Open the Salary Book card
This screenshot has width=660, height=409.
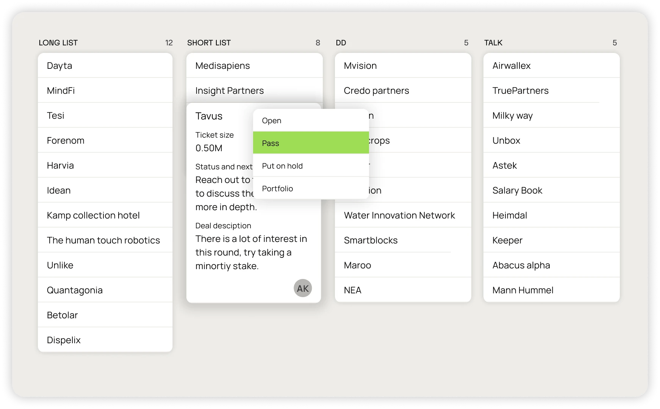[x=552, y=190]
